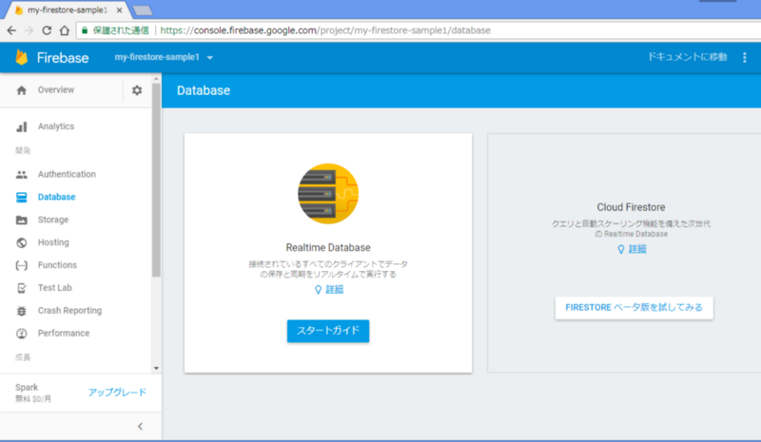Screen dimensions: 761x442
Task: Click the sidebar scrollbar thumb
Action: tap(156, 180)
